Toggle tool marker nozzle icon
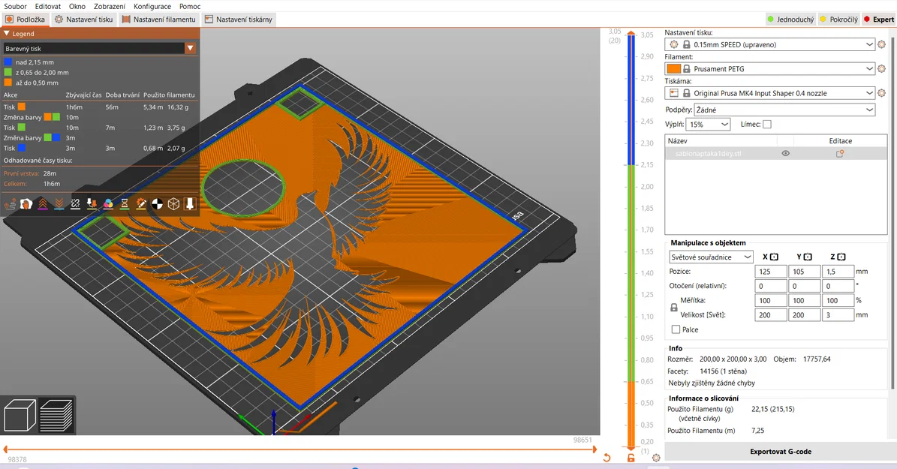The image size is (897, 469). click(190, 204)
